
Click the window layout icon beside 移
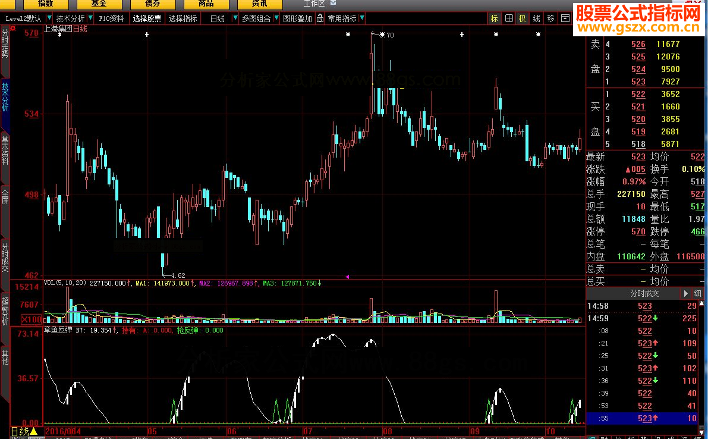[x=565, y=18]
